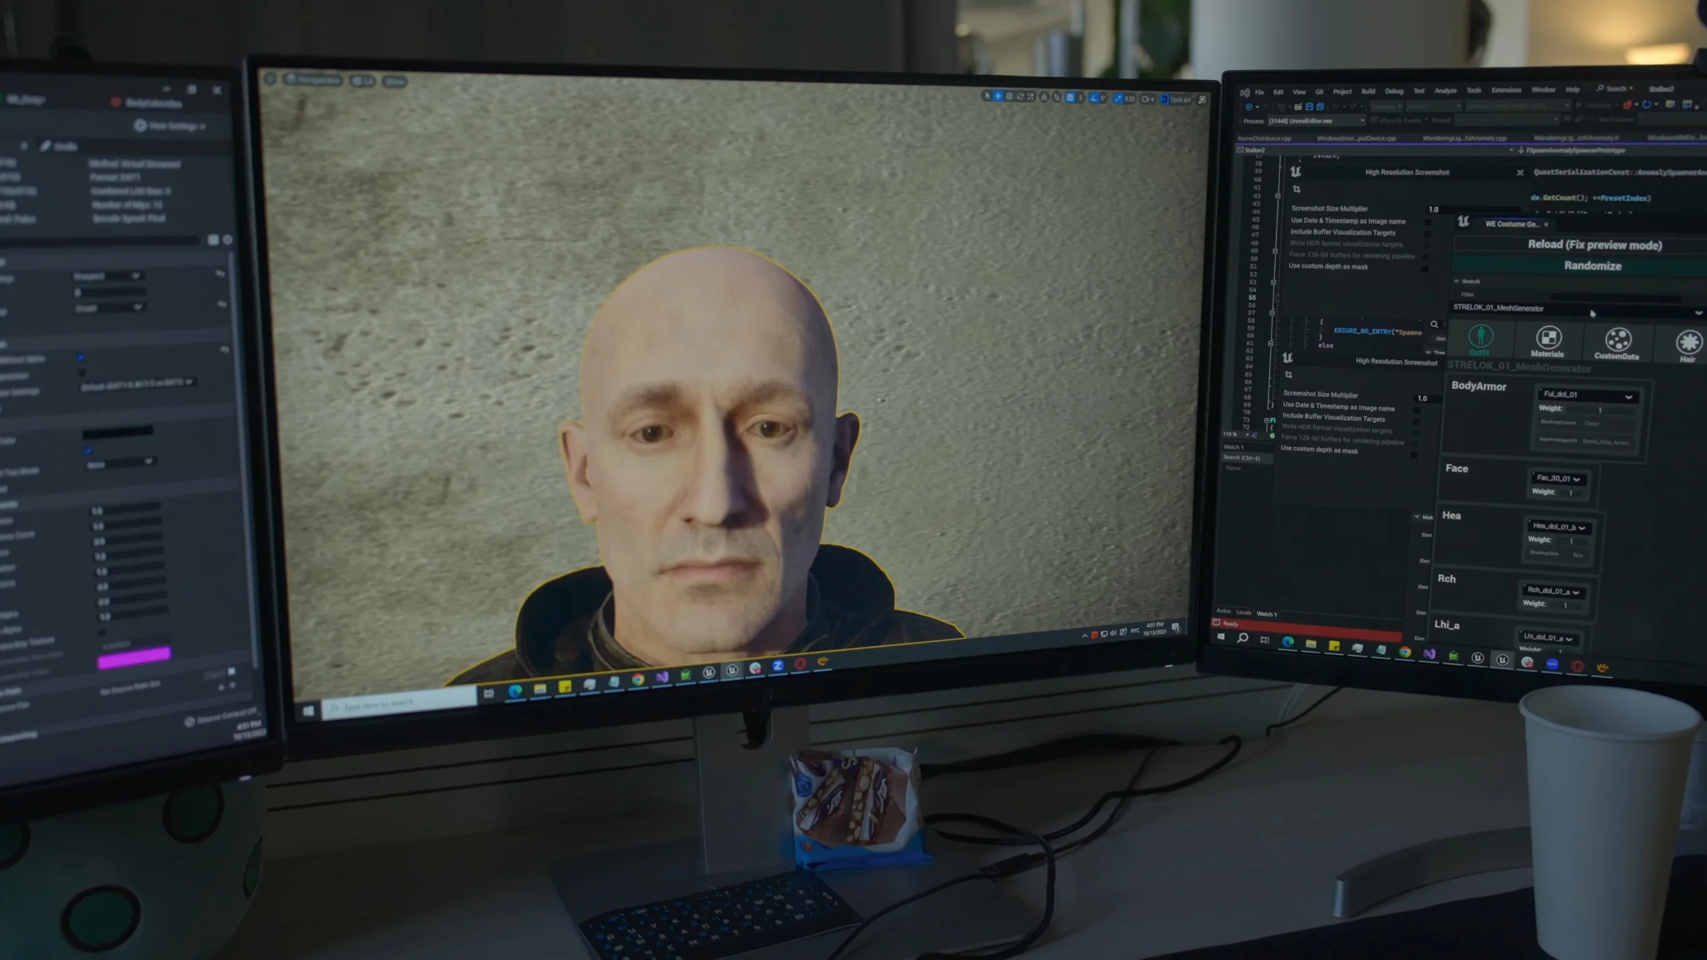Toggle grid snapping icon in viewport toolbar
Viewport: 1707px width, 960px height.
(1071, 97)
